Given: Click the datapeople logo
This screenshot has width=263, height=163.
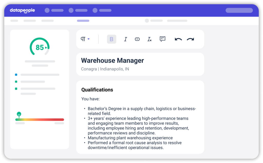Looking at the screenshot, I should point(22,11).
